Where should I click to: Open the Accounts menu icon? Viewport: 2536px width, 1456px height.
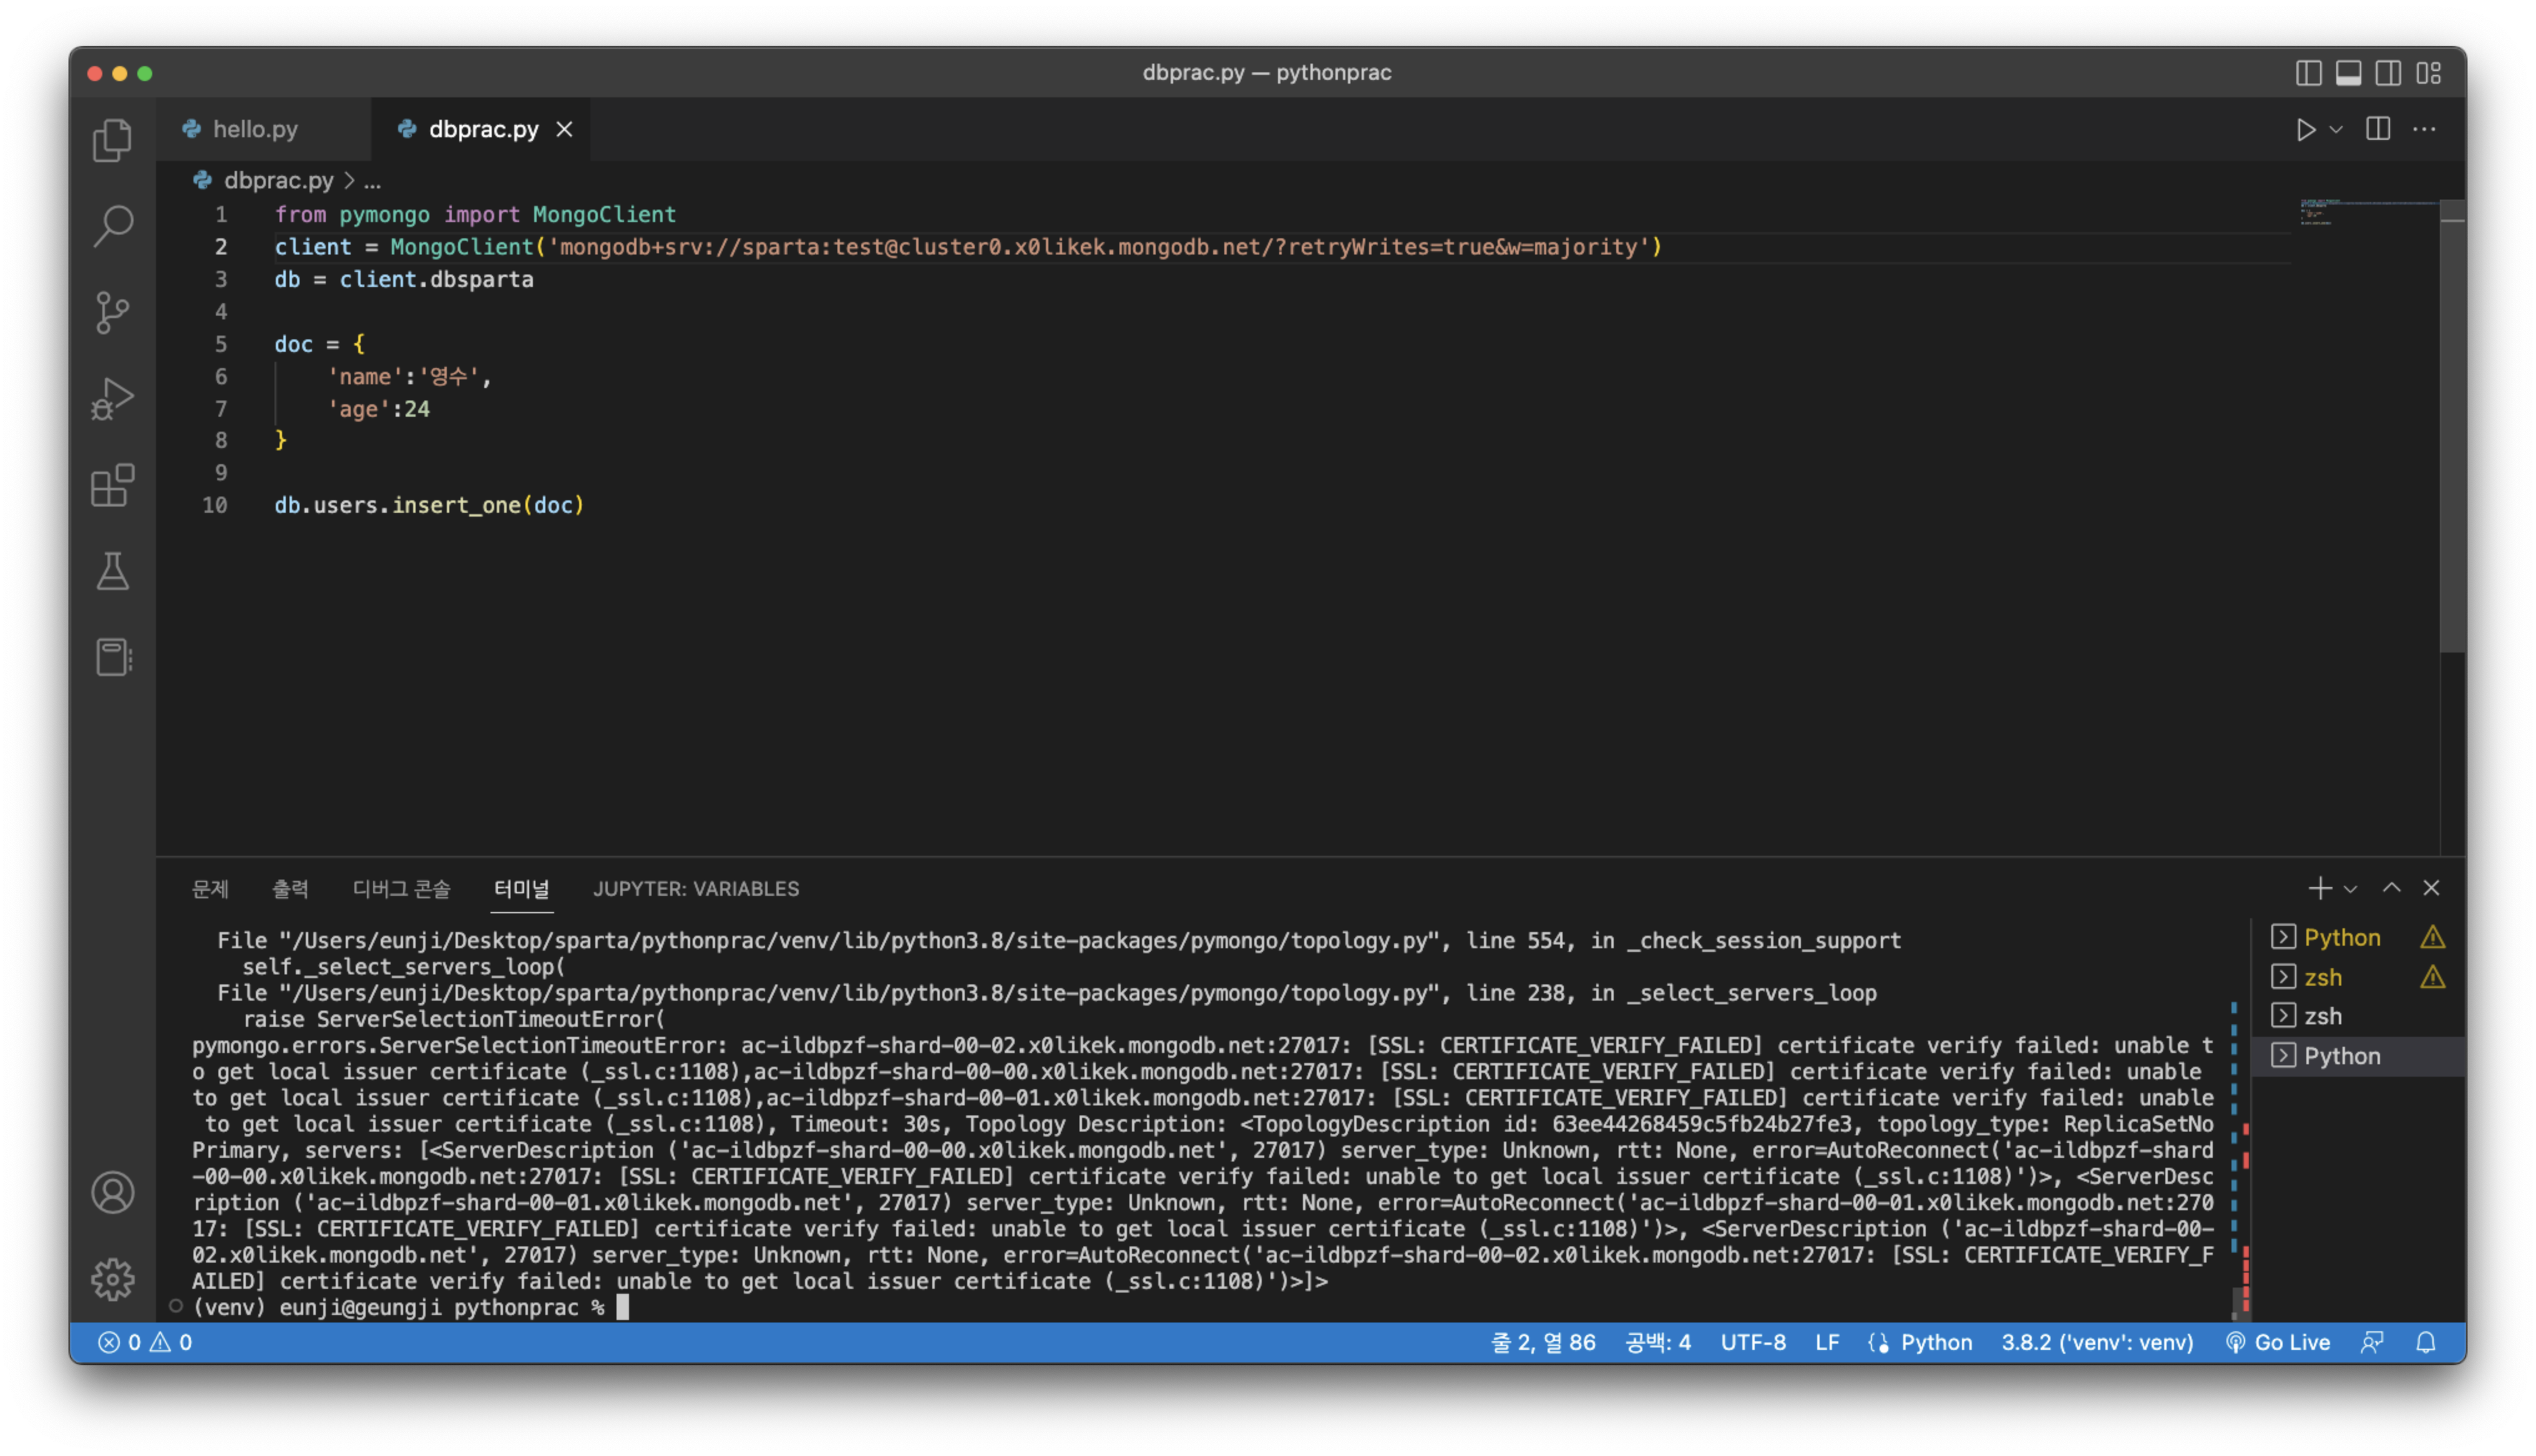click(112, 1192)
